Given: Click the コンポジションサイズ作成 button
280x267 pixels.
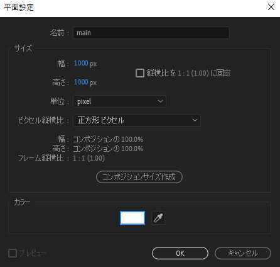Looking at the screenshot, I should (139, 177).
